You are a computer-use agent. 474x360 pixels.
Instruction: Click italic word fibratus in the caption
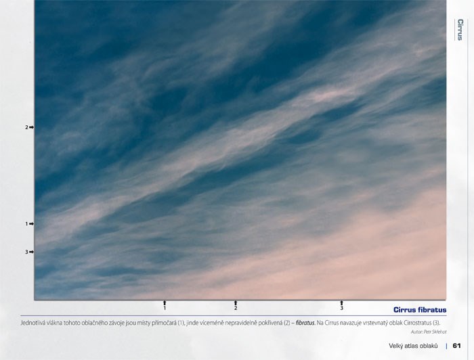point(305,323)
